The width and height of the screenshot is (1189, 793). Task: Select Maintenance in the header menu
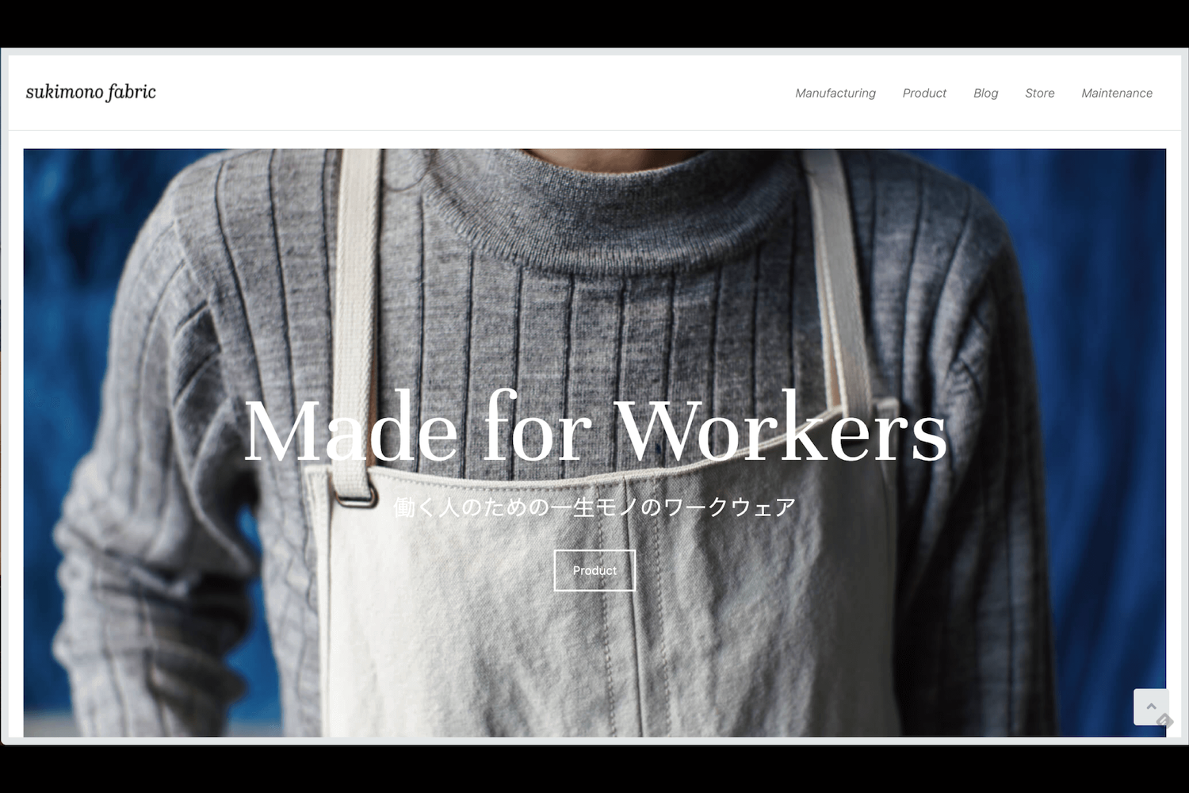pyautogui.click(x=1117, y=93)
